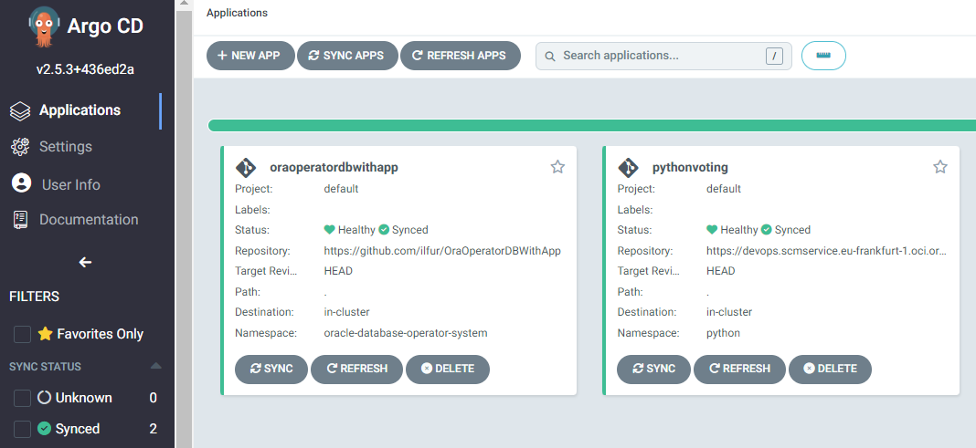Toggle Favorites Only checkbox
This screenshot has width=976, height=448.
click(23, 334)
